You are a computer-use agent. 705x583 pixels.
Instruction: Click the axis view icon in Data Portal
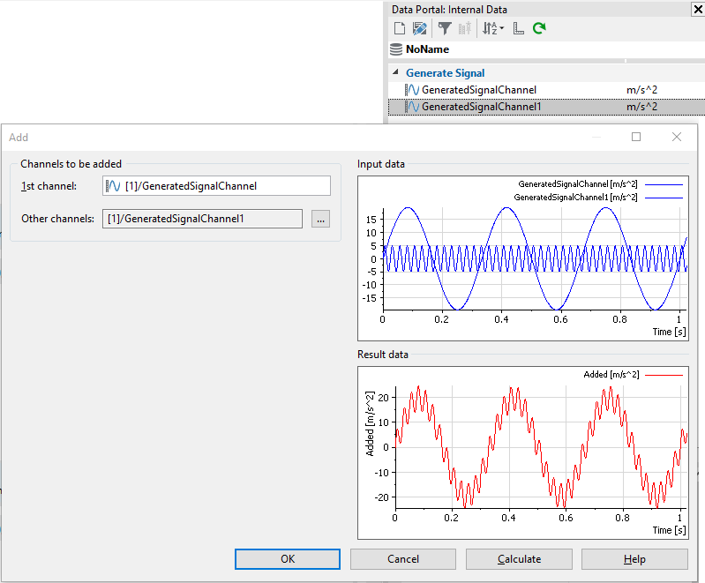518,28
